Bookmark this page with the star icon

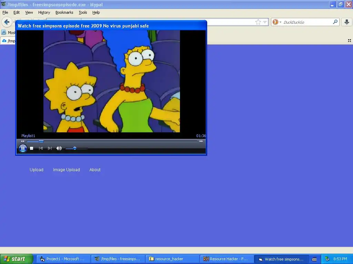coord(258,22)
